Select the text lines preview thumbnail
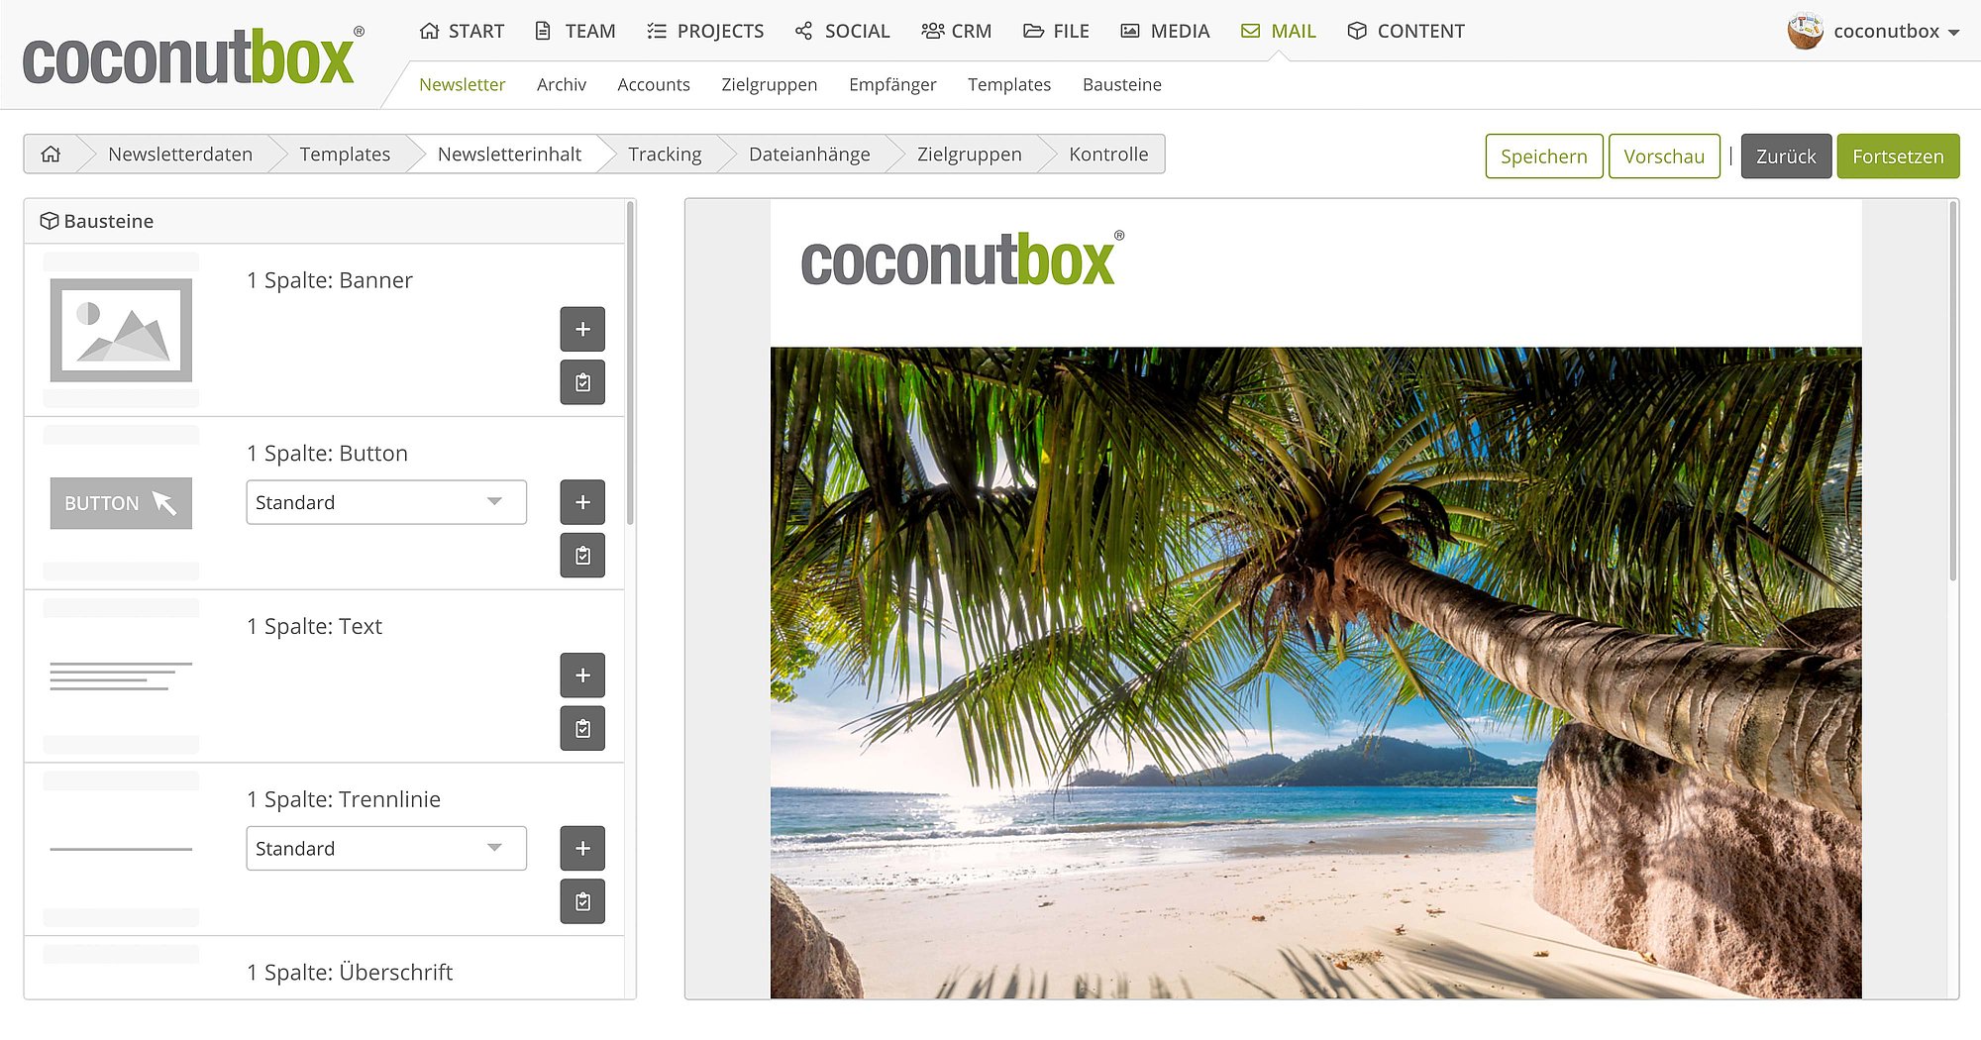The height and width of the screenshot is (1040, 1981). coord(121,676)
